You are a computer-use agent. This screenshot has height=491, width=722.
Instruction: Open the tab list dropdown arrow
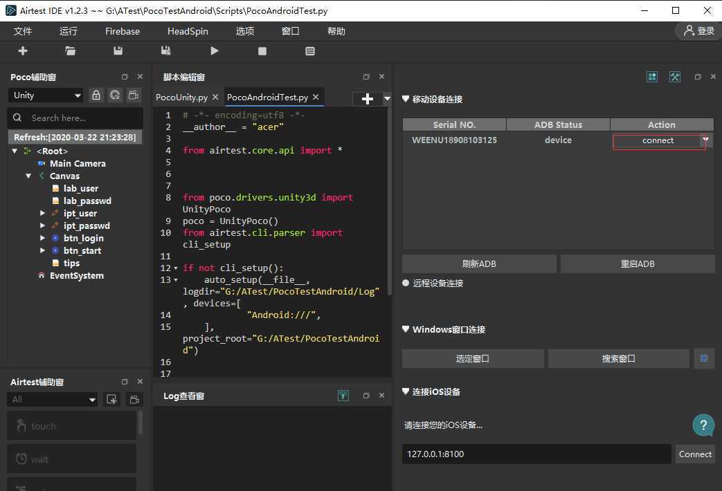pyautogui.click(x=387, y=98)
